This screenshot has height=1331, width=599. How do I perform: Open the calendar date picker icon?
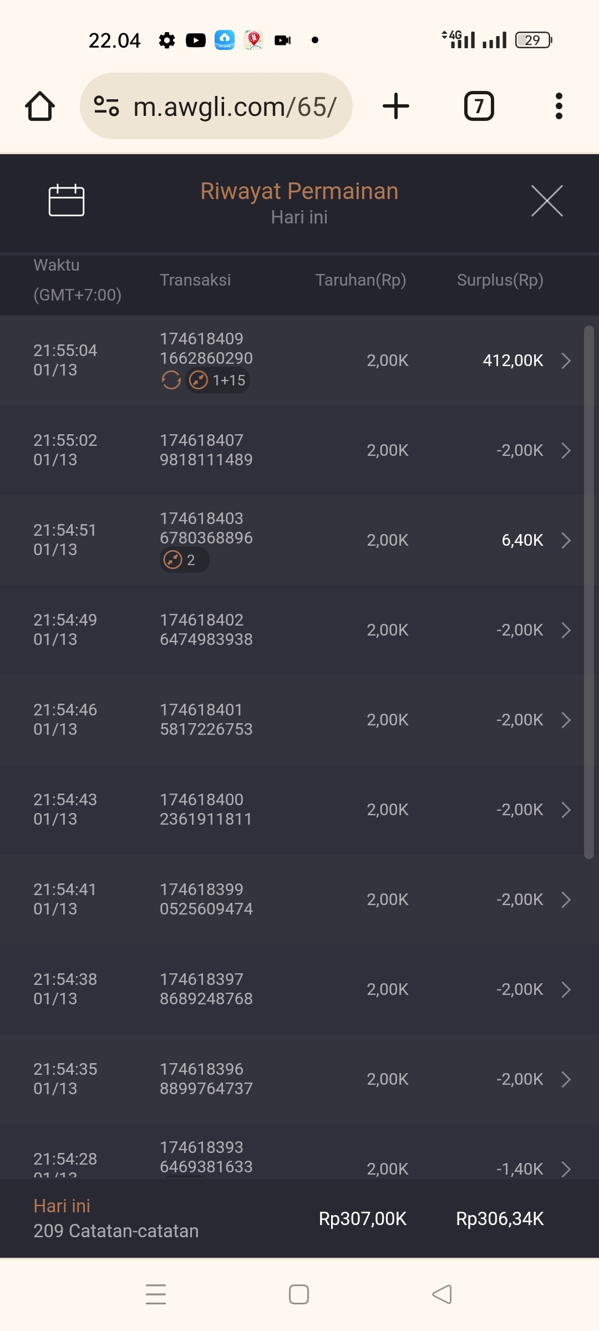click(x=66, y=200)
